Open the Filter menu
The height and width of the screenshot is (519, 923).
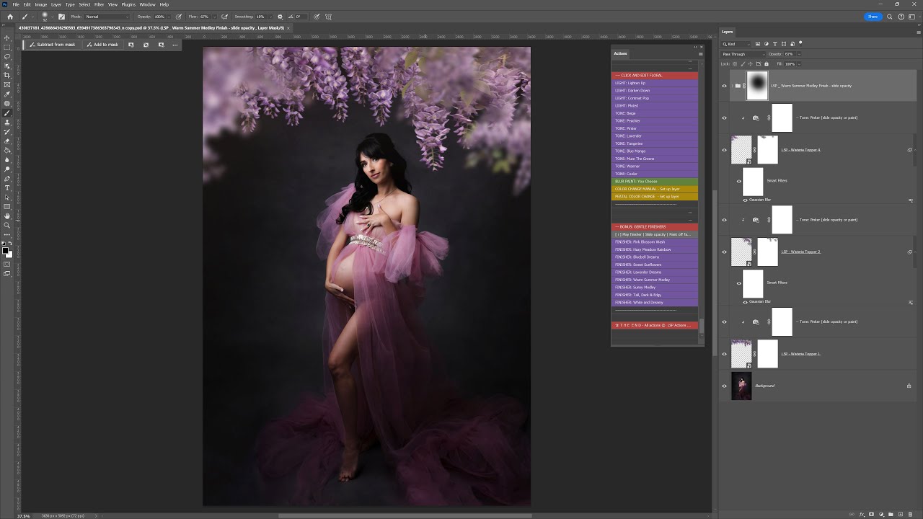point(100,4)
